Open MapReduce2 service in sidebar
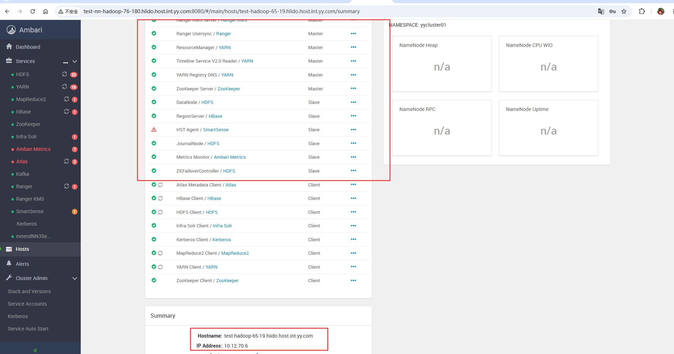Viewport: 674px width, 354px height. pos(31,99)
